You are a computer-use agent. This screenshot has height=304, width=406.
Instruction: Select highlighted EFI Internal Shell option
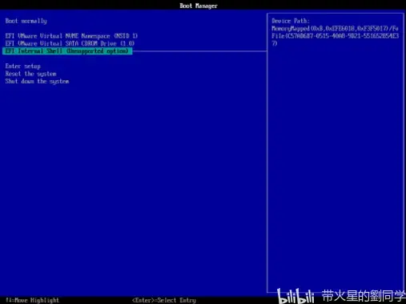67,51
